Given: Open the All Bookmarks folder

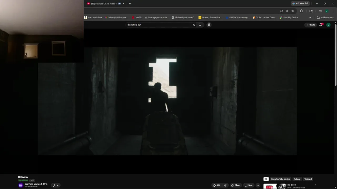Looking at the screenshot, I should [326, 18].
